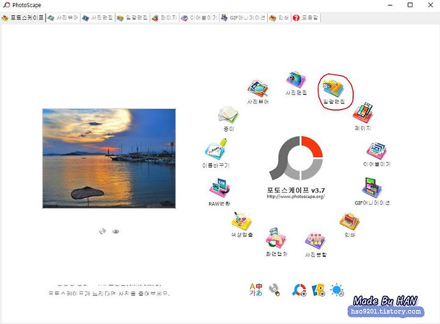The image size is (440, 324).
Task: Click the refresh icon below the photo
Action: tap(102, 231)
